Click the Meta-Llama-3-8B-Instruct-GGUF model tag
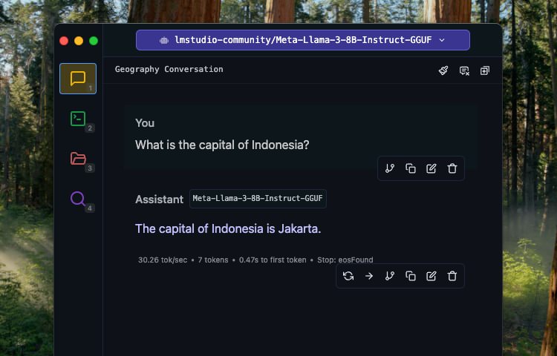The height and width of the screenshot is (356, 557). pos(258,199)
